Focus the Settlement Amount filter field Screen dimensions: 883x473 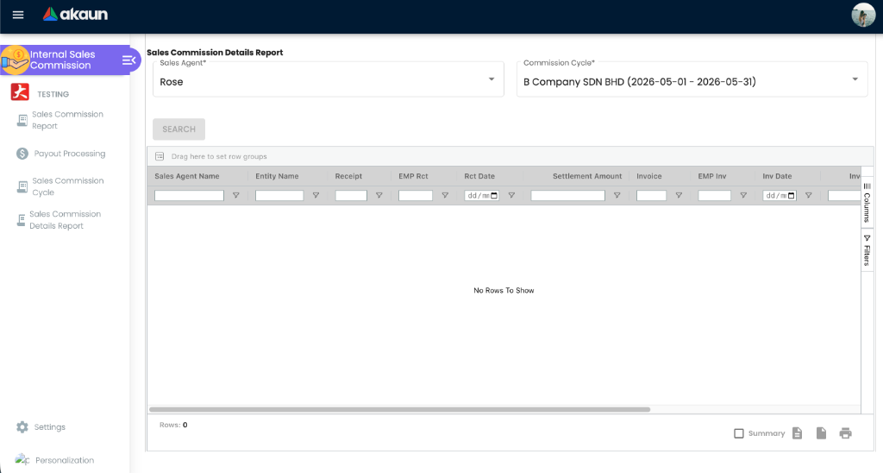coord(567,196)
